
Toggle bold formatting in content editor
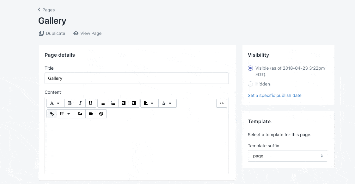[x=70, y=103]
